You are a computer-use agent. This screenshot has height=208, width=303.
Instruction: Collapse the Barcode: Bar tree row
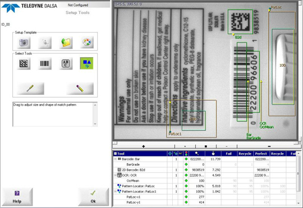point(116,159)
